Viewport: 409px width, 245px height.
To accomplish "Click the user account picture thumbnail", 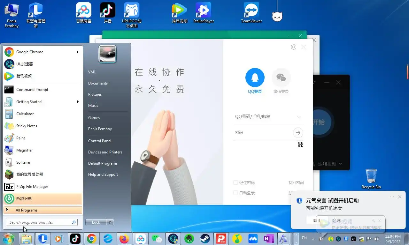I will pyautogui.click(x=107, y=54).
